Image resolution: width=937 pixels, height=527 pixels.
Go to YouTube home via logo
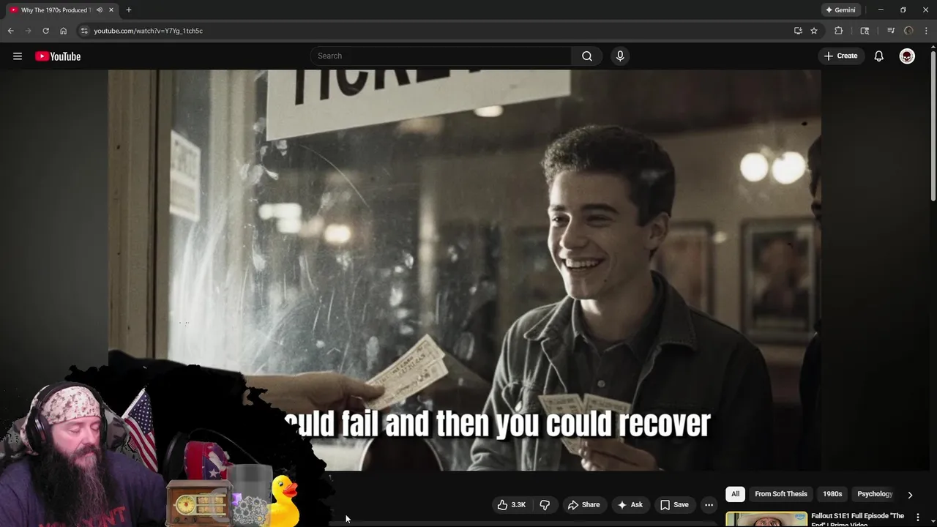58,56
